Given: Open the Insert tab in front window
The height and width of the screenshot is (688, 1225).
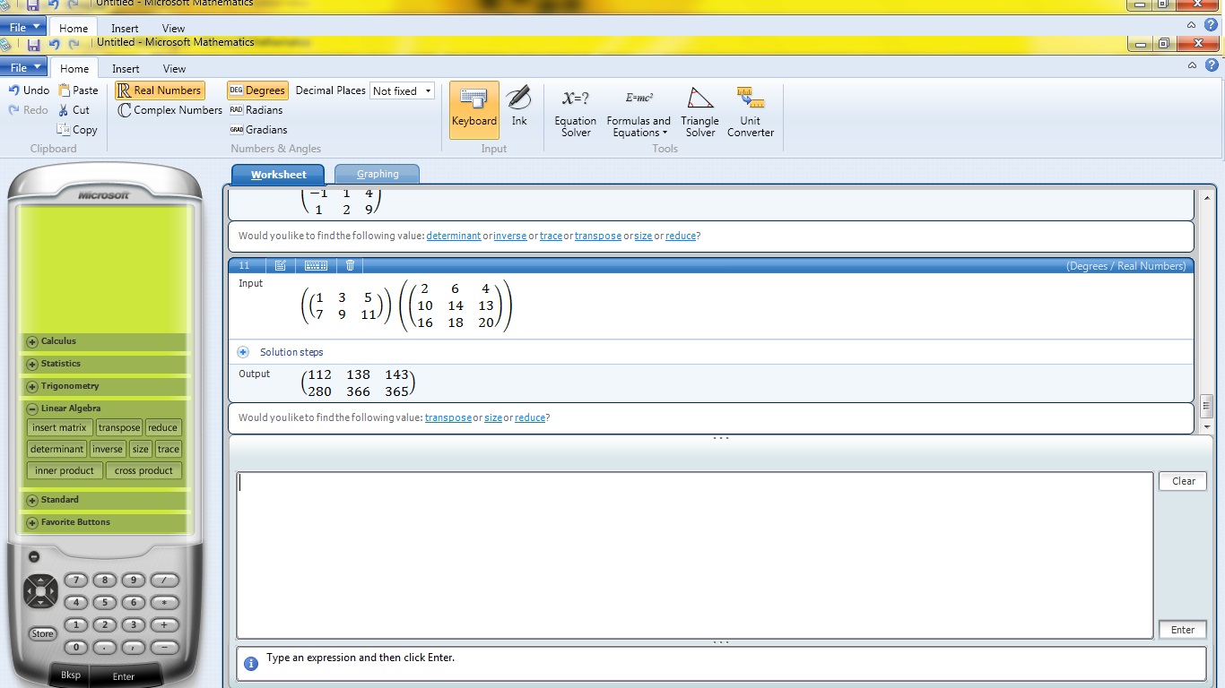Looking at the screenshot, I should (126, 68).
